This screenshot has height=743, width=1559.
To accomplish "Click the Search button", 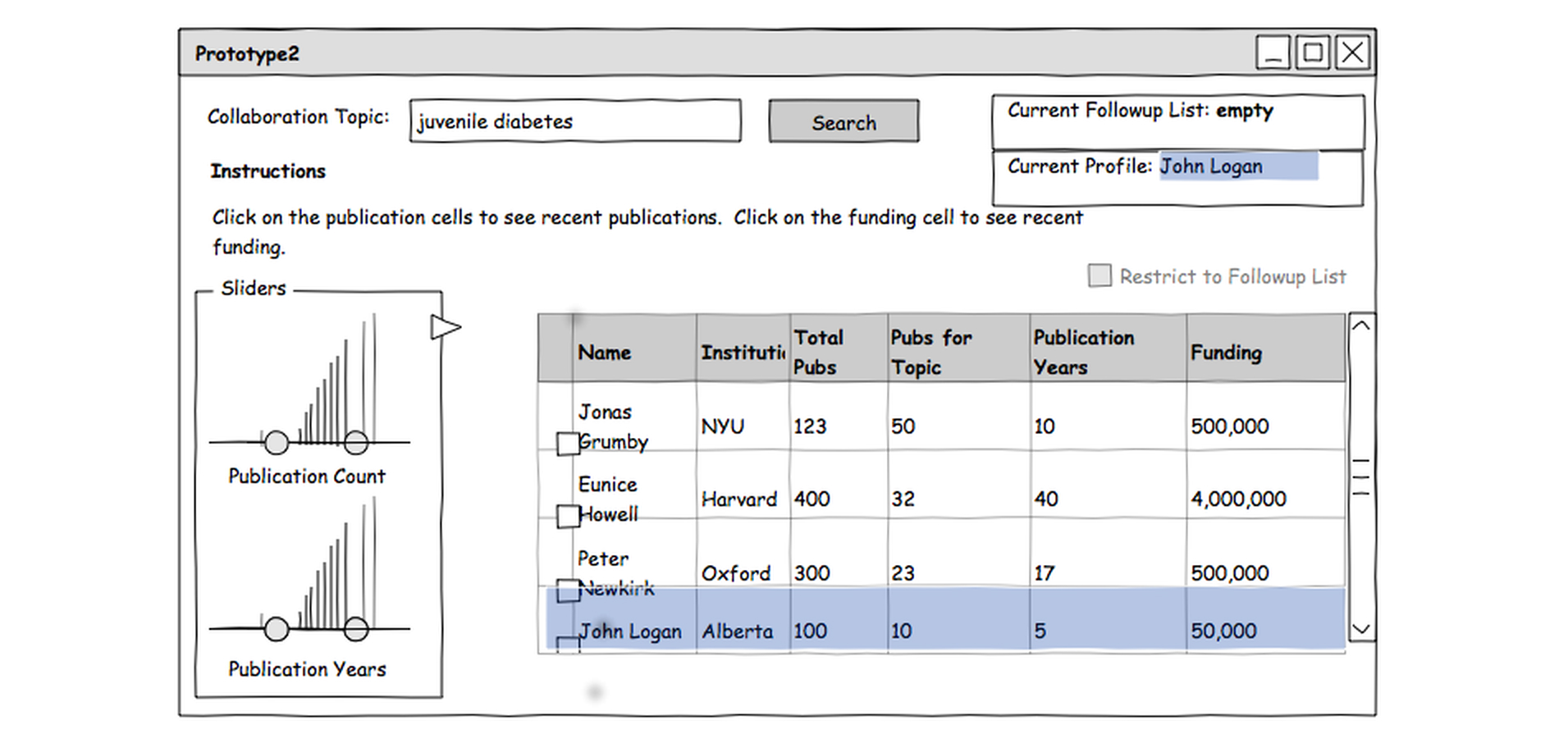I will (844, 121).
